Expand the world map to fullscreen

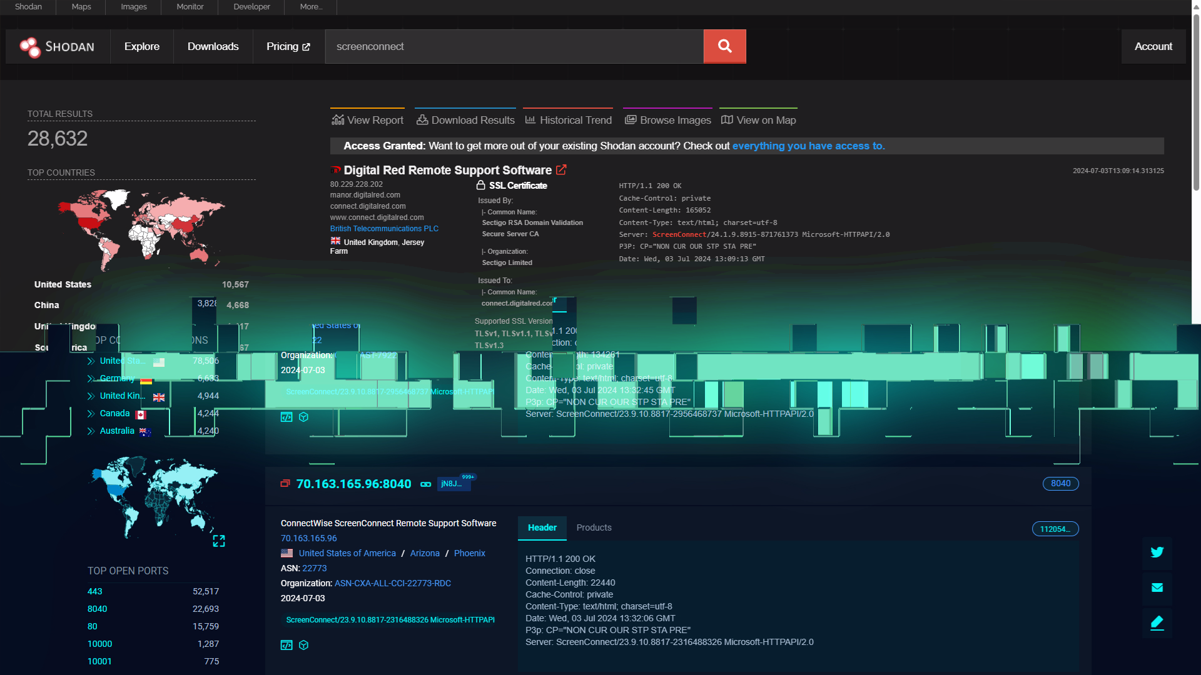[218, 541]
